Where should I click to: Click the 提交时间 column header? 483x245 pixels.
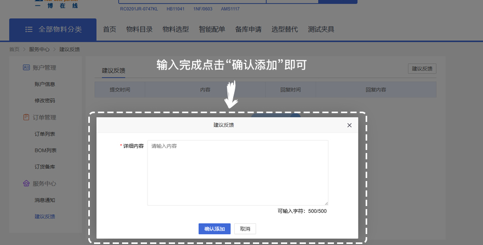tap(120, 90)
